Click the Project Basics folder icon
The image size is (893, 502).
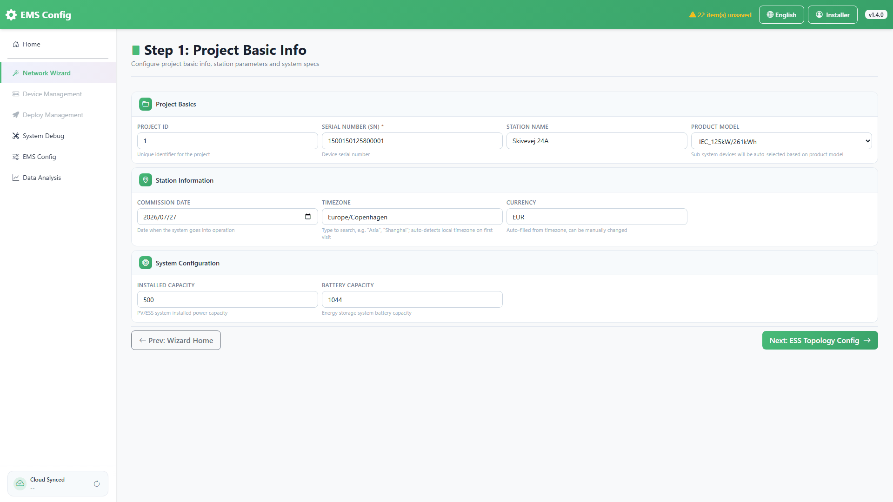tap(146, 104)
